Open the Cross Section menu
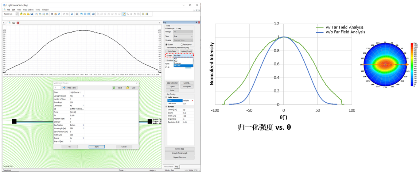The height and width of the screenshot is (175, 420). (x=28, y=10)
